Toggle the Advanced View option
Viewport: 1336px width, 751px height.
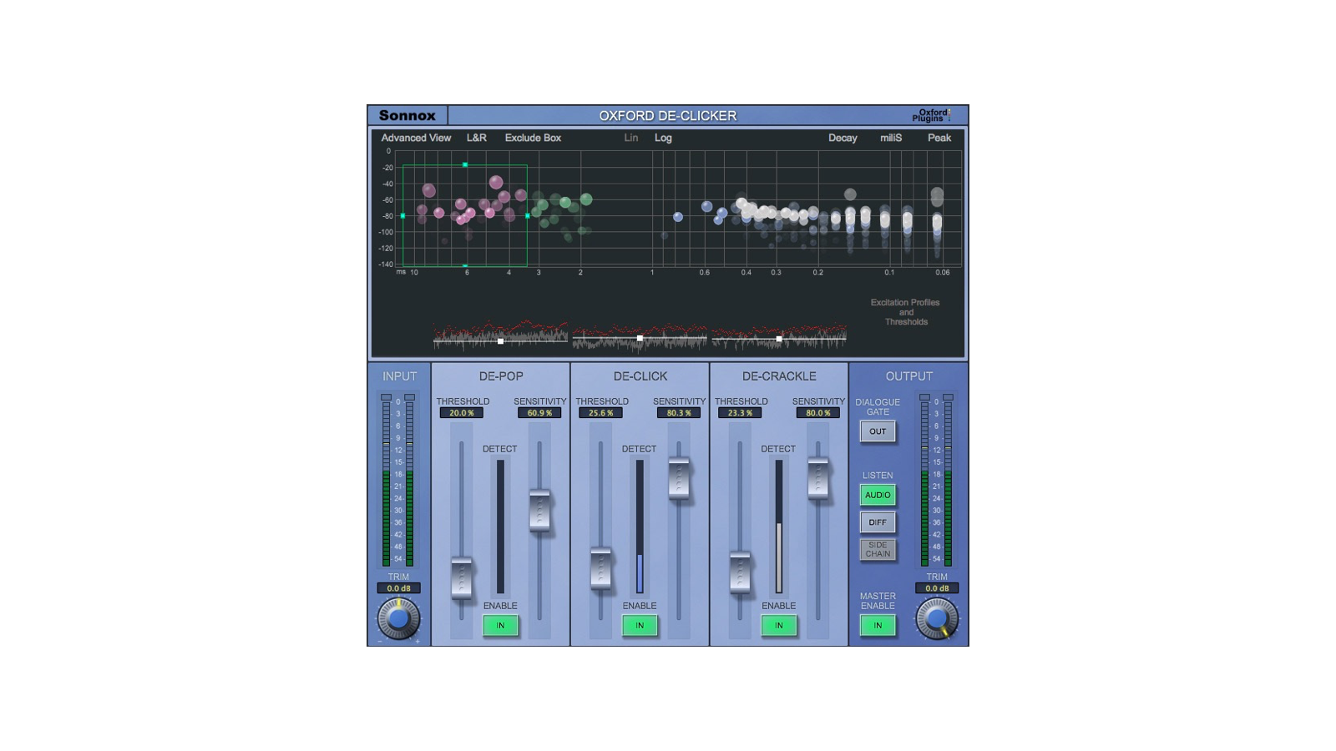(x=416, y=138)
